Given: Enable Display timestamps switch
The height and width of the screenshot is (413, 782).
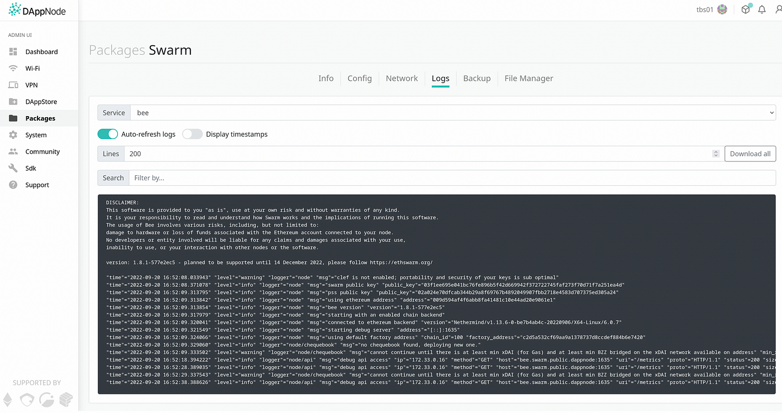Looking at the screenshot, I should [192, 134].
